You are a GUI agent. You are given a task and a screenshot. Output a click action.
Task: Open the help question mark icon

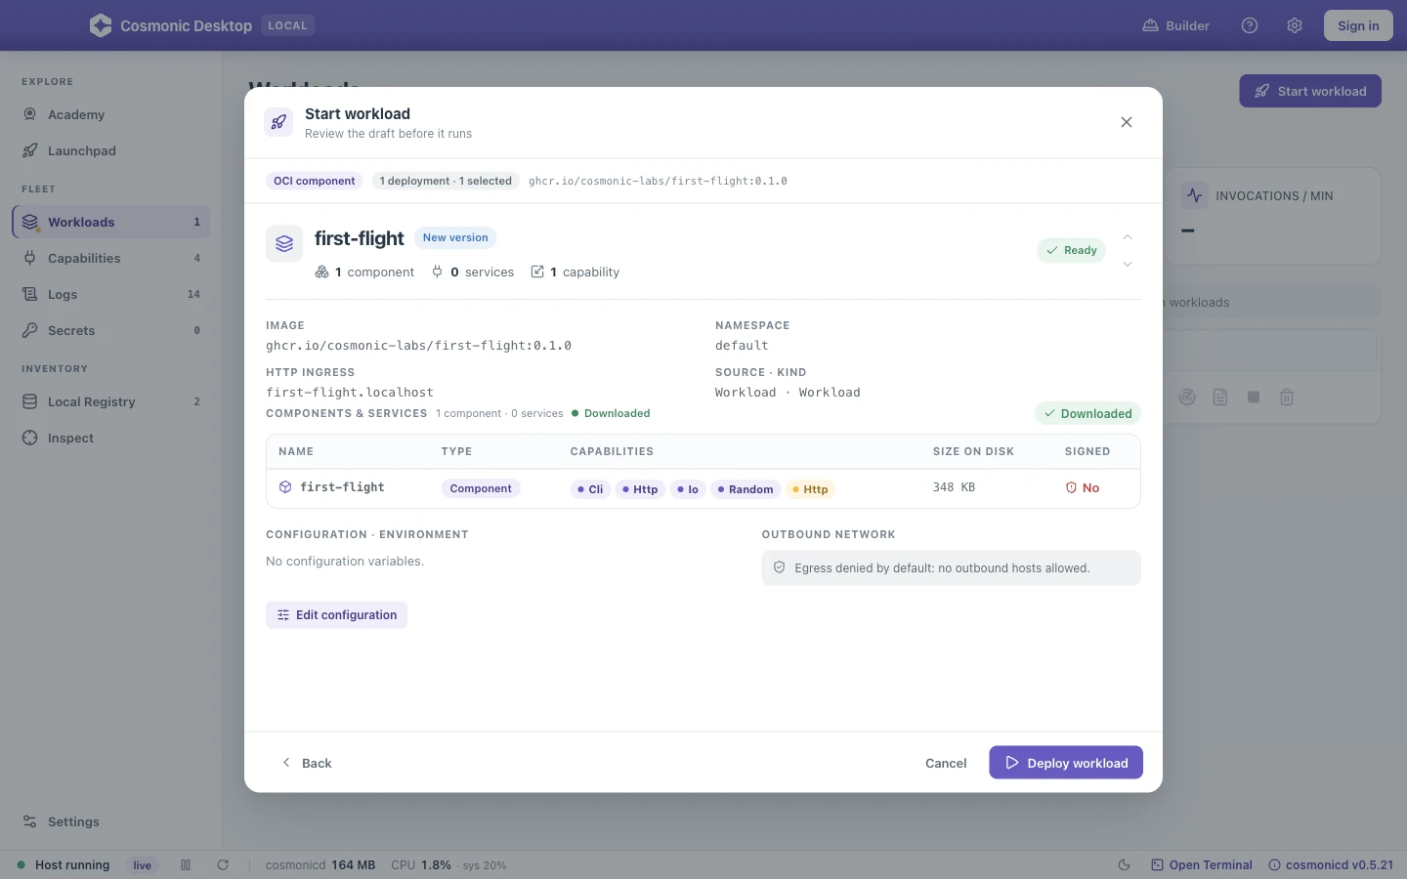pos(1250,25)
